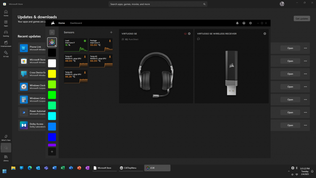Open iCUE notifications bell
The image size is (316, 178).
pos(237,23)
